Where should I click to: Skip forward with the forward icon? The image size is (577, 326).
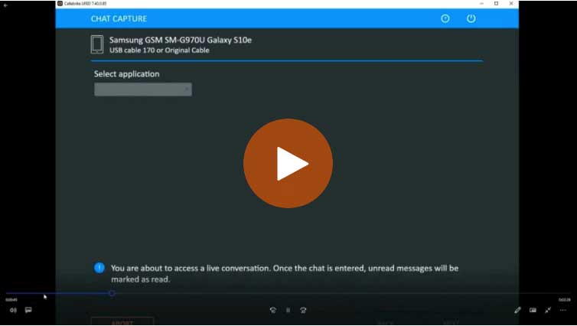pyautogui.click(x=303, y=310)
